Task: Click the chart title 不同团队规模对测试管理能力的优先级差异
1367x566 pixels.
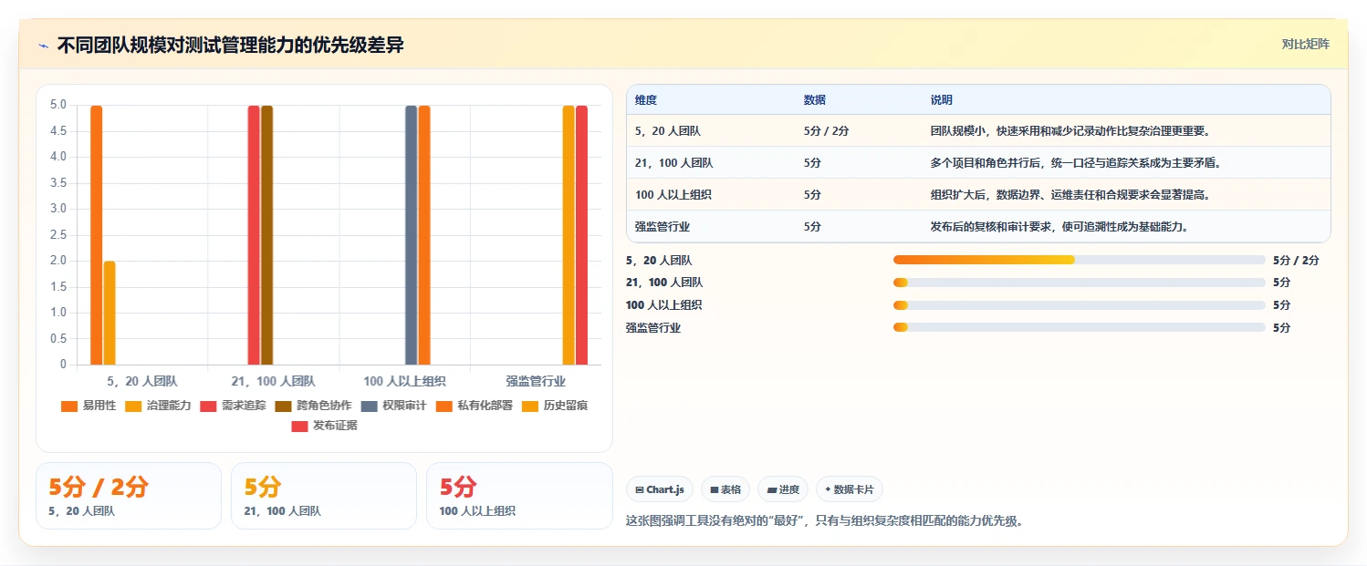Action: pos(230,45)
